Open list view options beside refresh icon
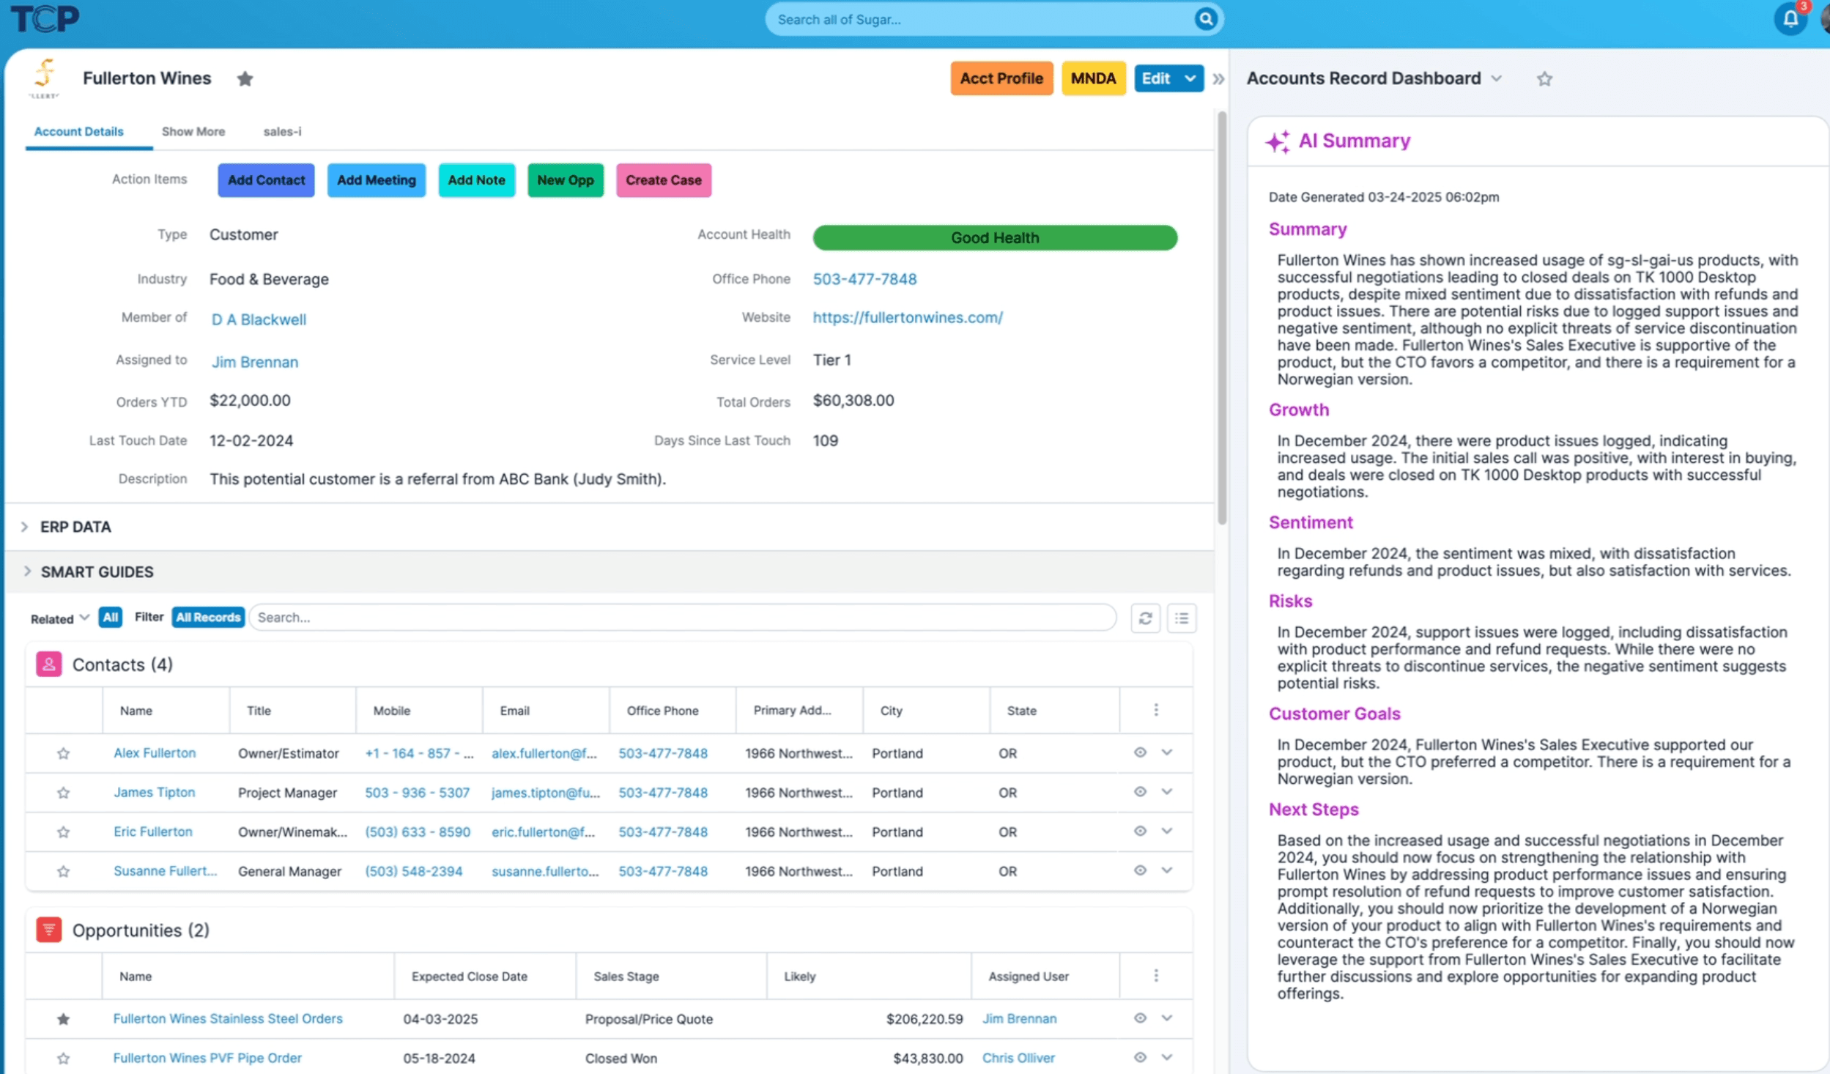Screen dimensions: 1830x1074 [x=1181, y=618]
